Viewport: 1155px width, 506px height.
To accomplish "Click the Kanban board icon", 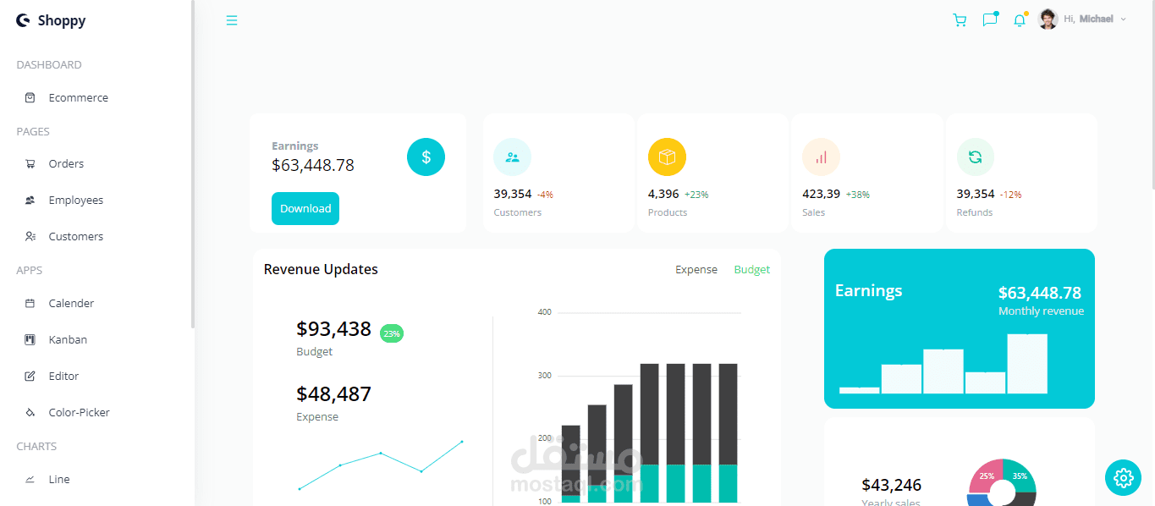I will tap(30, 339).
